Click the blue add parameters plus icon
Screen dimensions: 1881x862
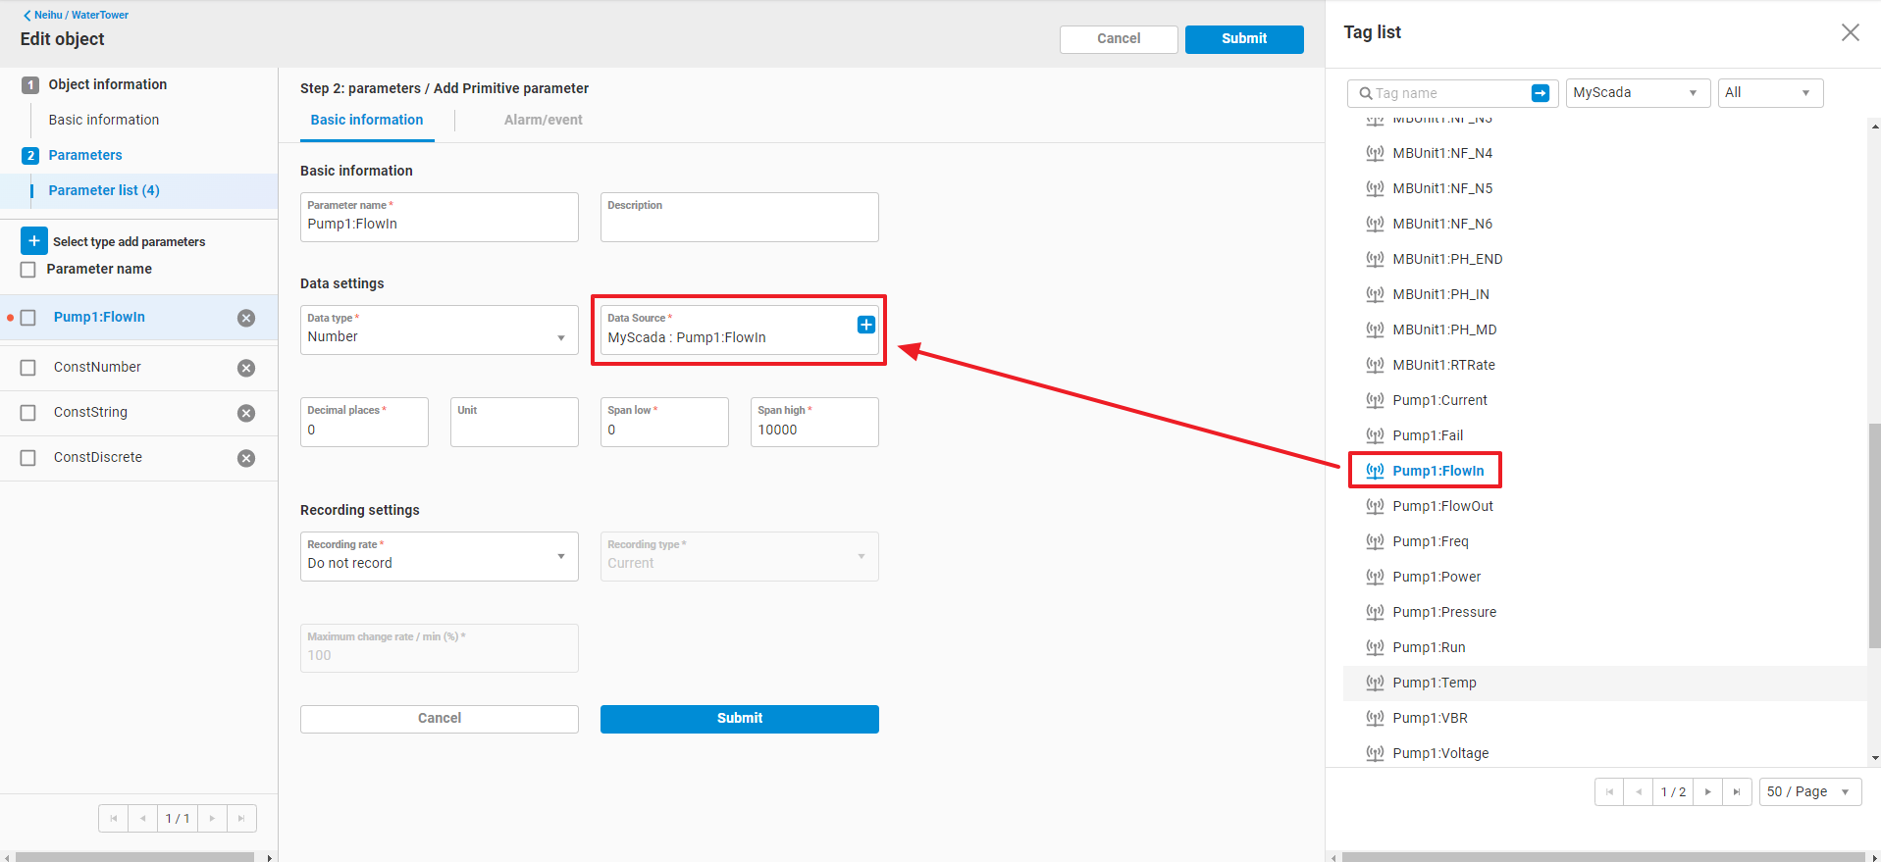(33, 241)
